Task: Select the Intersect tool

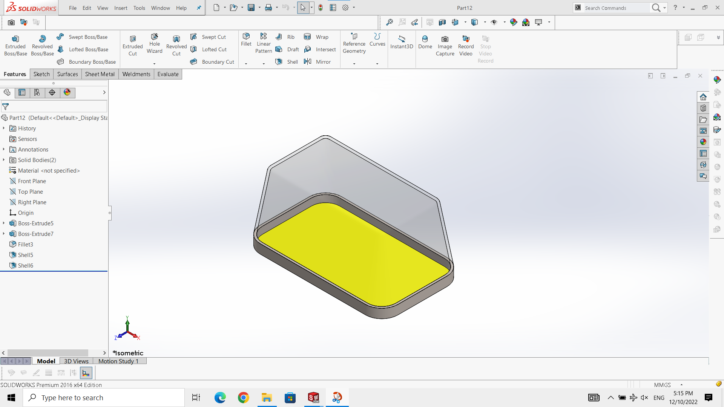Action: 320,49
